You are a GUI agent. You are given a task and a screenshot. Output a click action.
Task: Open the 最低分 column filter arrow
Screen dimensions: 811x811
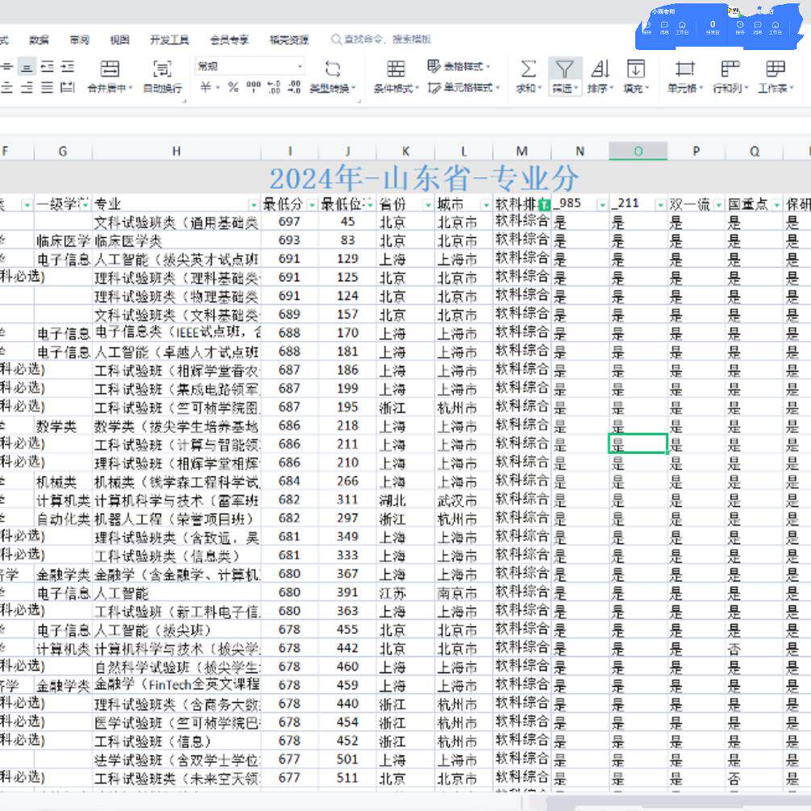[312, 205]
